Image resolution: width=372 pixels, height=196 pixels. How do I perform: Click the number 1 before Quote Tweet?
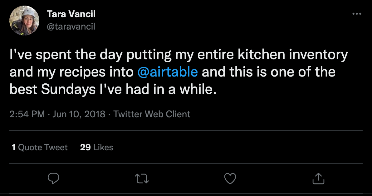(x=14, y=147)
